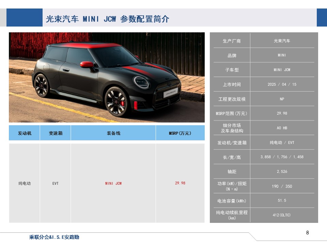Click the '品牌' label

(232, 55)
